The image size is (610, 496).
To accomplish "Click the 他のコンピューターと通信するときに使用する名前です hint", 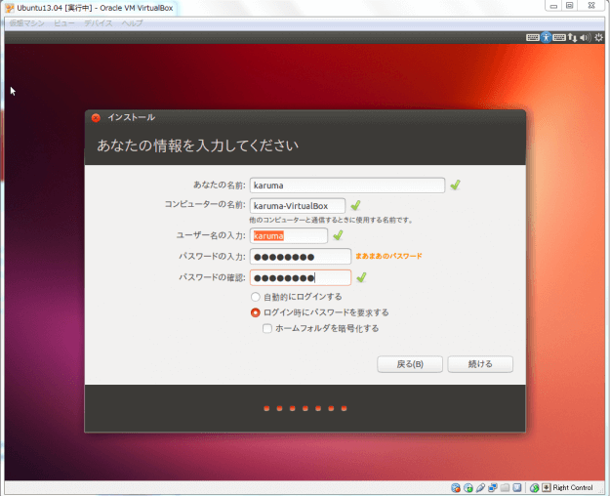I will pyautogui.click(x=331, y=221).
